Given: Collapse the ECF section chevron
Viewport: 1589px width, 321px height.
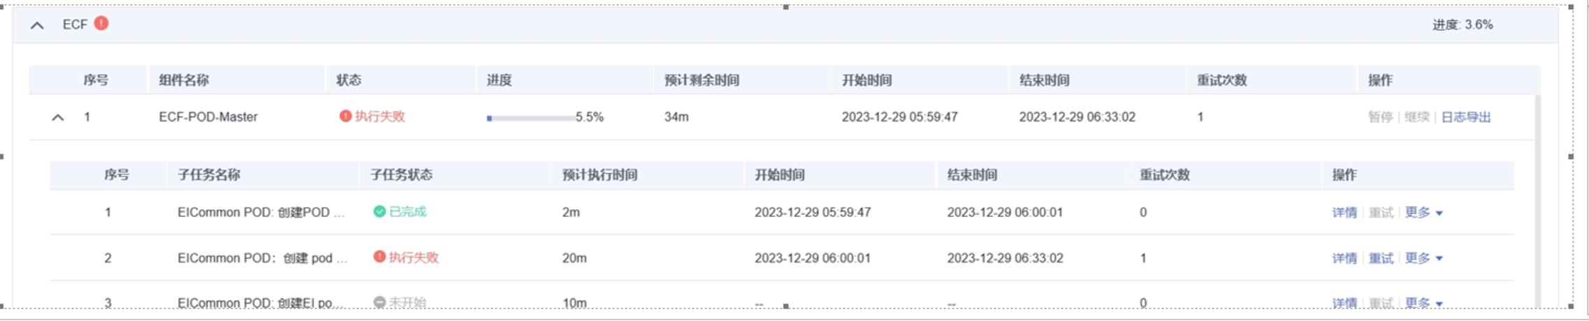Looking at the screenshot, I should [37, 26].
